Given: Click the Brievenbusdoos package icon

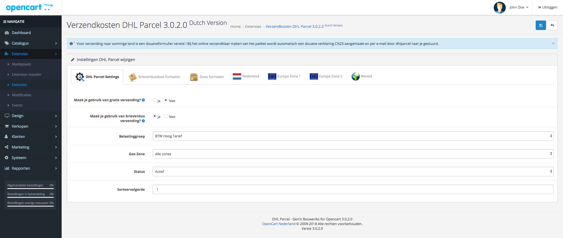Looking at the screenshot, I should 133,77.
